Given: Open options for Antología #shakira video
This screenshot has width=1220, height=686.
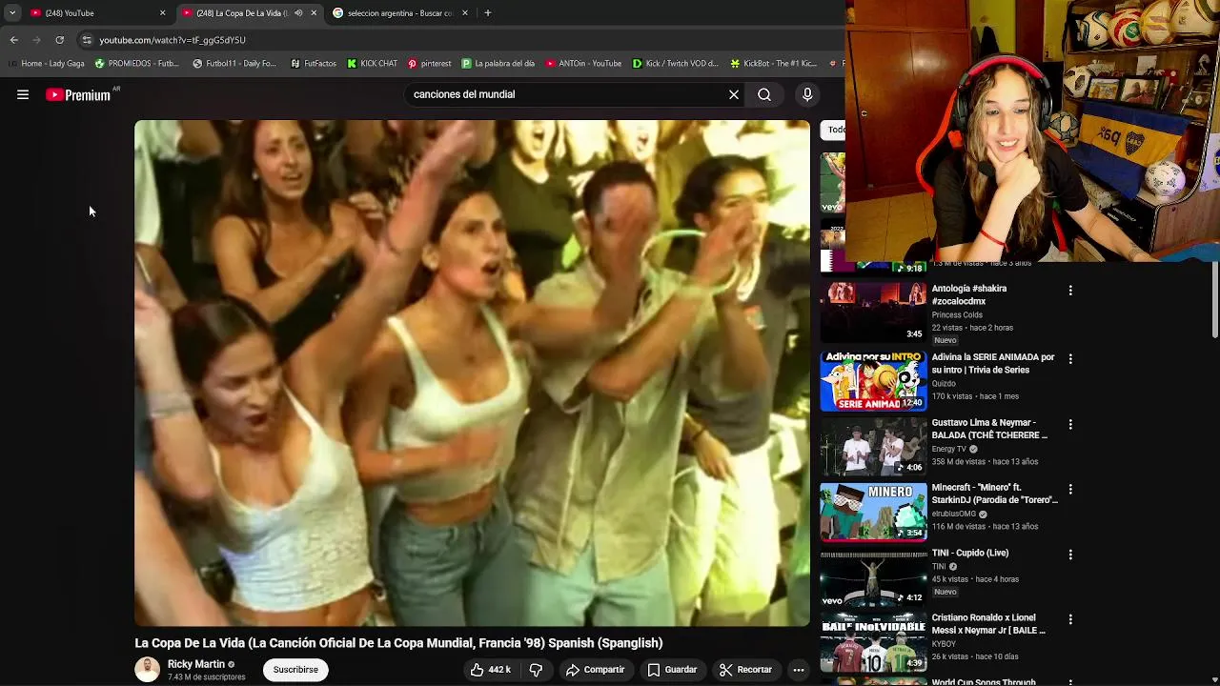Looking at the screenshot, I should click(1070, 291).
